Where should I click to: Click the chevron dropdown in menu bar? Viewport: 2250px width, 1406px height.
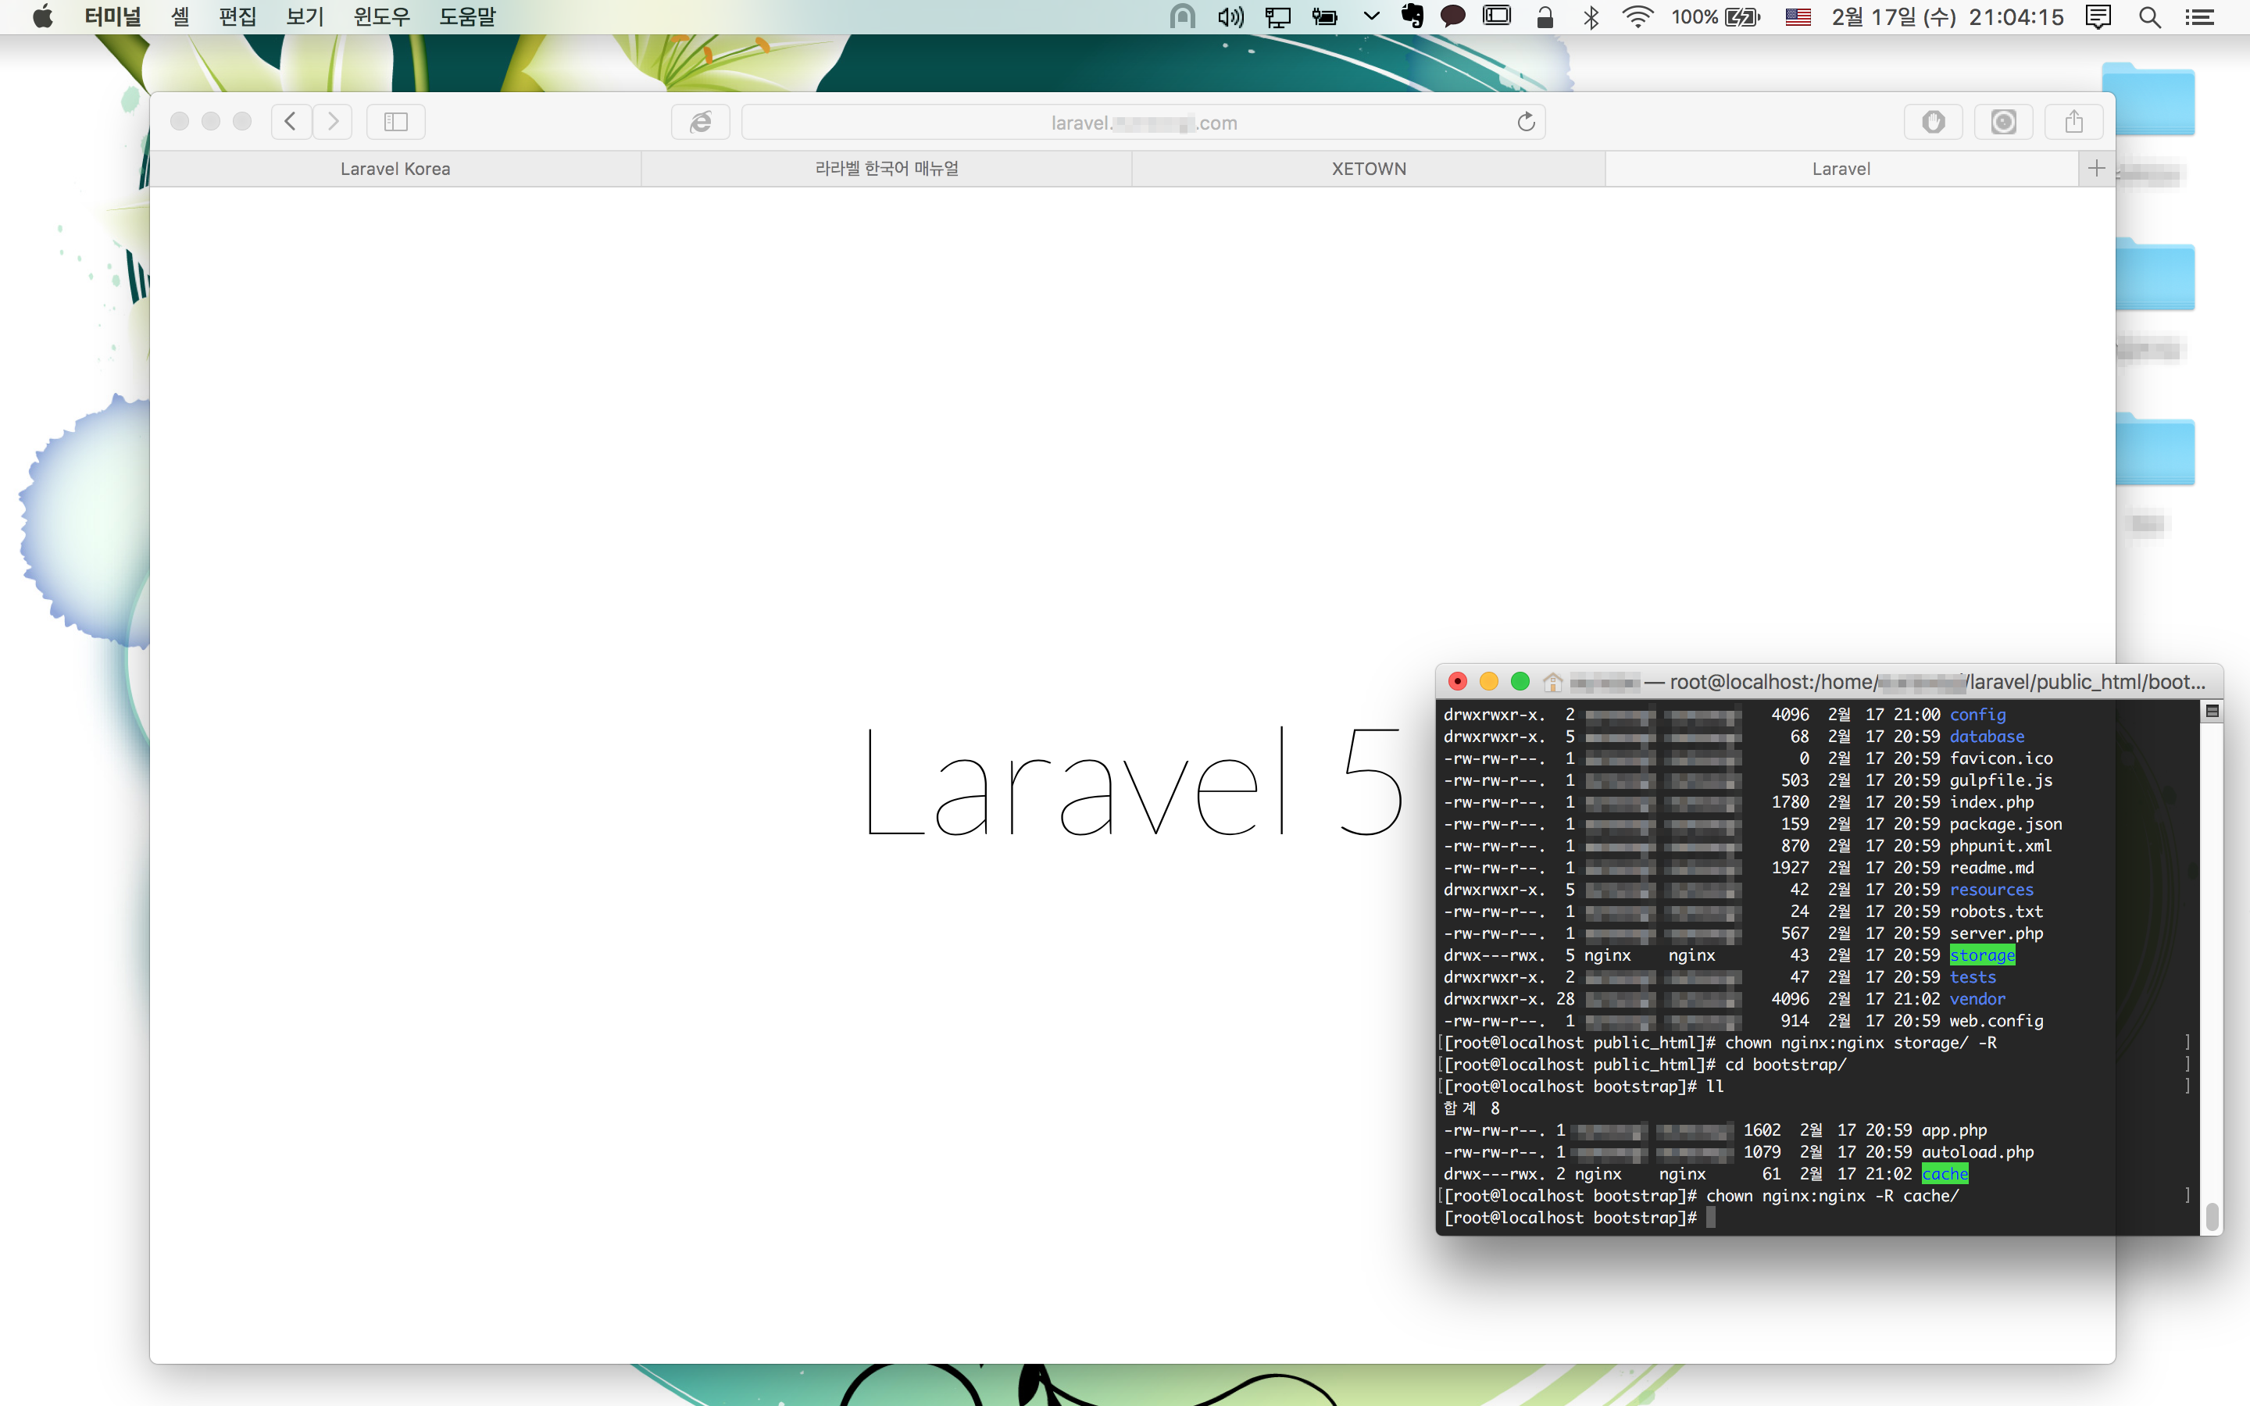pos(1371,16)
